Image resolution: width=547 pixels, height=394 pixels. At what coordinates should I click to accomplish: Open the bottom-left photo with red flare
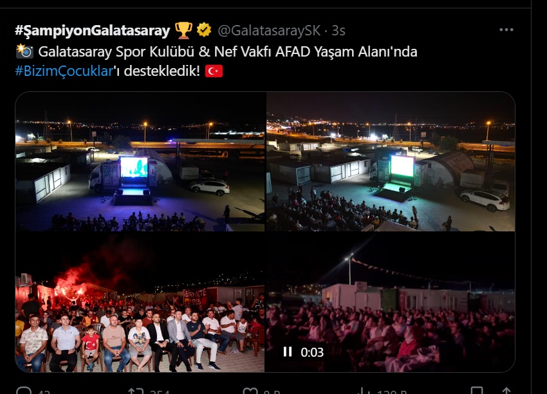[x=140, y=302]
